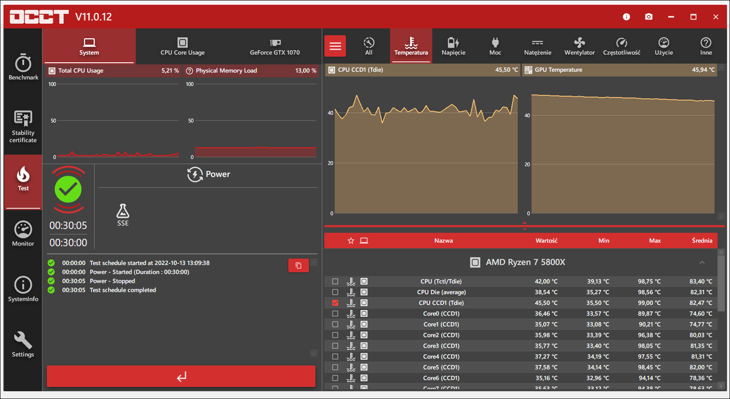730x399 pixels.
Task: Click the chip icon for Core5 (CCD1) row
Action: coord(364,368)
